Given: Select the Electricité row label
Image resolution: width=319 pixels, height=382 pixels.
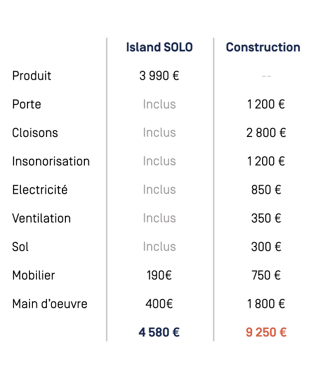Looking at the screenshot, I should [x=40, y=190].
